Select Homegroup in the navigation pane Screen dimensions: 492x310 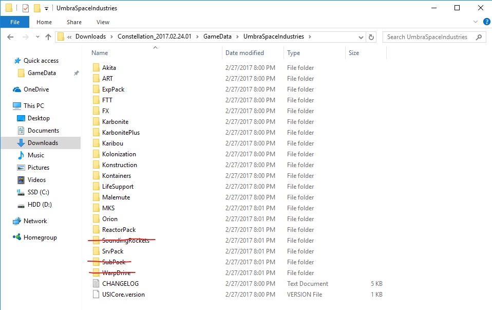(40, 238)
